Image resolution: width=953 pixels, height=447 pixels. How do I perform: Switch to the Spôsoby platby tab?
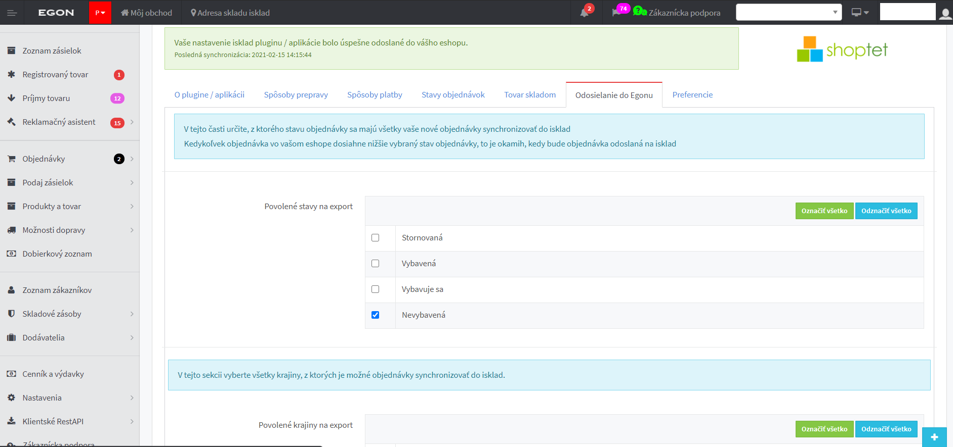coord(375,94)
